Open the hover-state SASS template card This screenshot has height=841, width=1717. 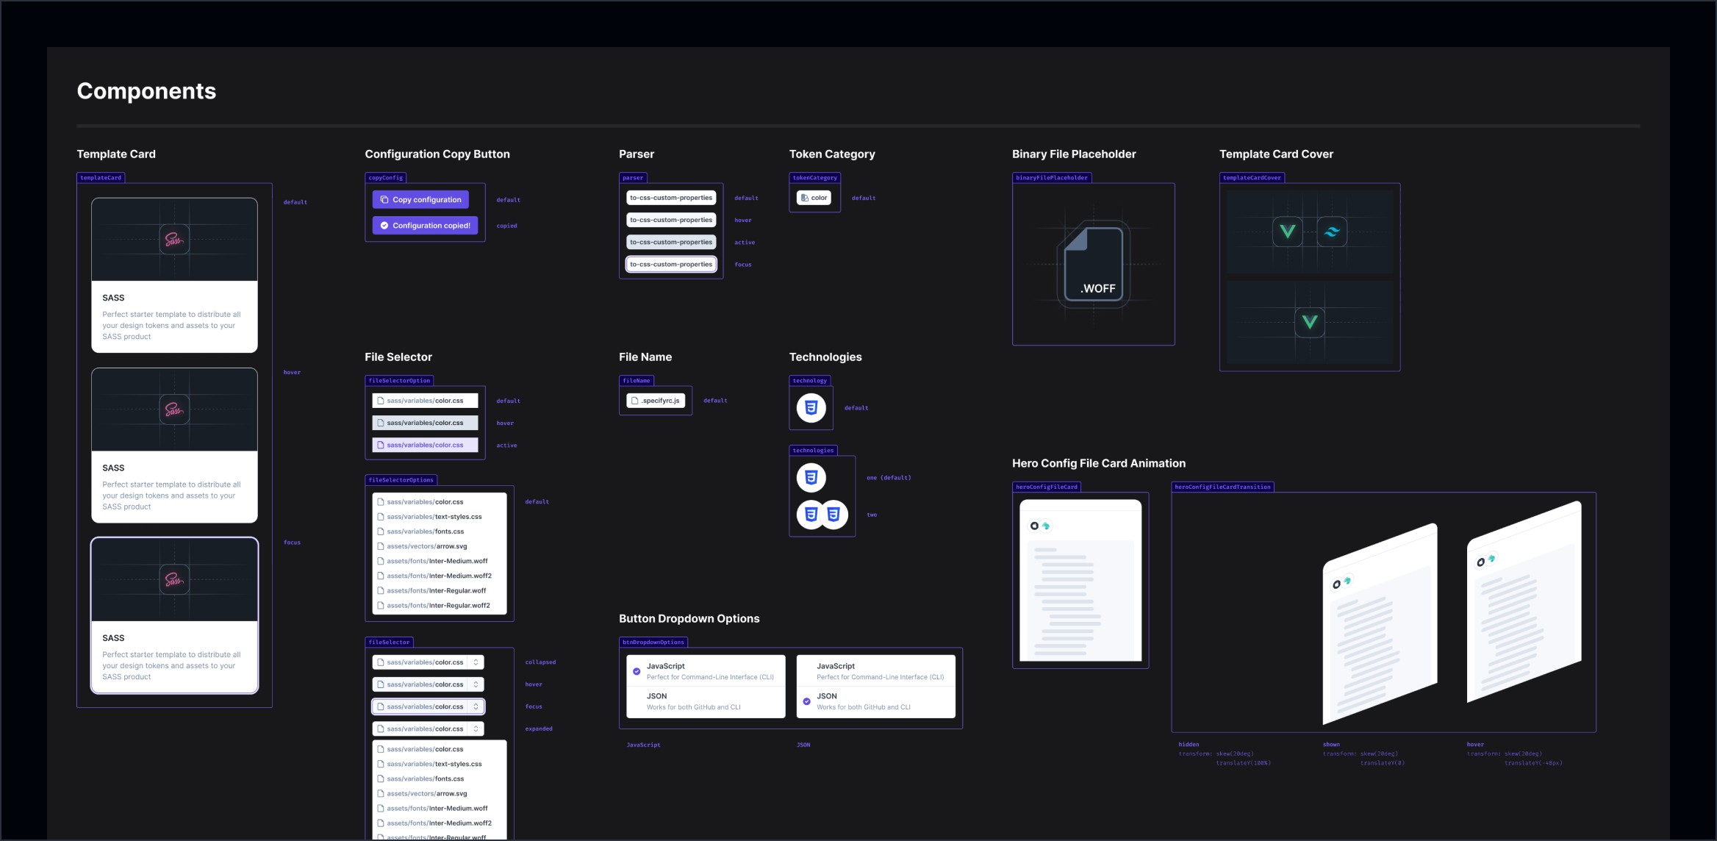pos(174,445)
